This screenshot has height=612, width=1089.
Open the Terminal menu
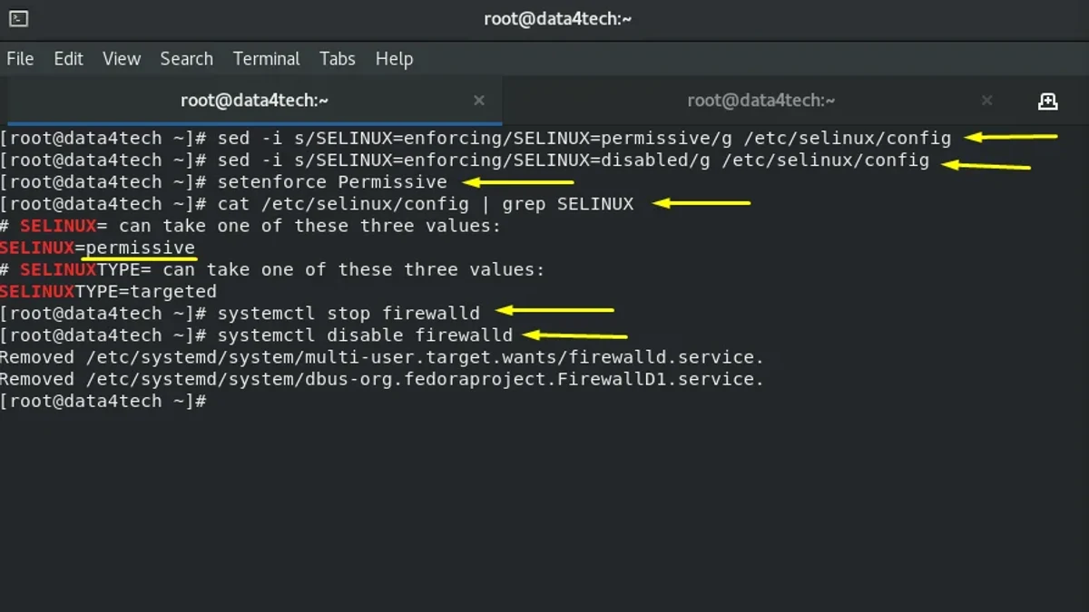tap(266, 59)
